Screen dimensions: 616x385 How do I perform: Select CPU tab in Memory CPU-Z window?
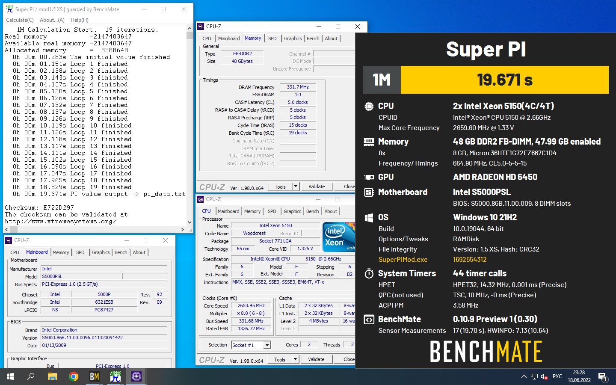[x=207, y=38]
